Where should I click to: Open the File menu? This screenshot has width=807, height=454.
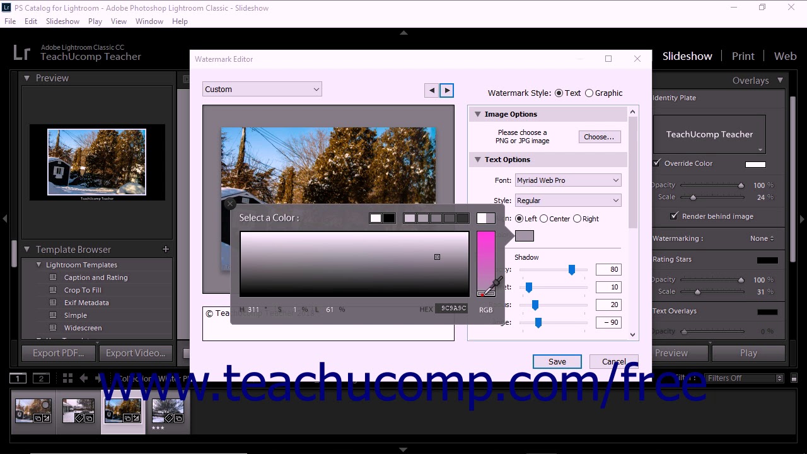10,21
